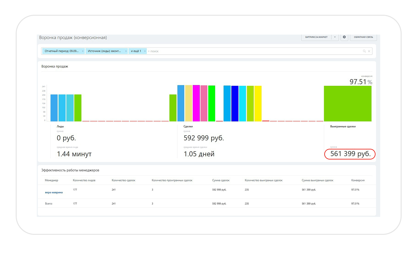Open the Обратная связь button
The width and height of the screenshot is (417, 259).
coord(363,37)
